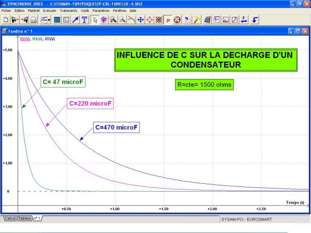
Task: Maximize the Fenêtre n° 1 window
Action: [298, 31]
